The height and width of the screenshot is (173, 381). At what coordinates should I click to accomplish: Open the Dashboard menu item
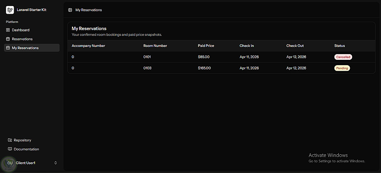click(x=21, y=30)
